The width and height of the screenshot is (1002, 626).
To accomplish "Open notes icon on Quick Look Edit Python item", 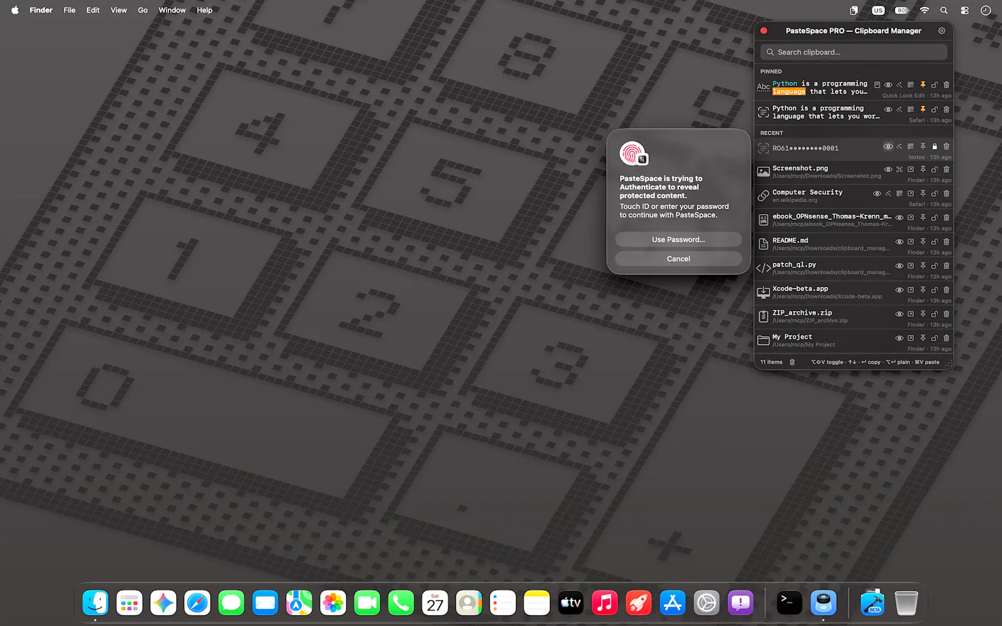I will [x=877, y=85].
